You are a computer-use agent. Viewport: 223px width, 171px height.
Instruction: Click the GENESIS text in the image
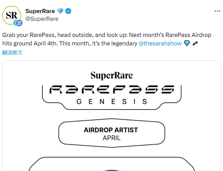pyautogui.click(x=112, y=101)
